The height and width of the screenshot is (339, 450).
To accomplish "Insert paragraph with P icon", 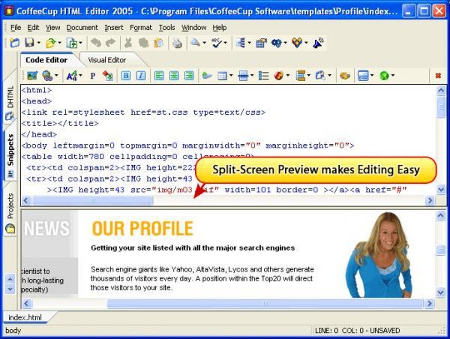I will click(93, 76).
